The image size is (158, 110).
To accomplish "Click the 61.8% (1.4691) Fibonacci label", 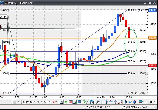I will click(137, 42).
